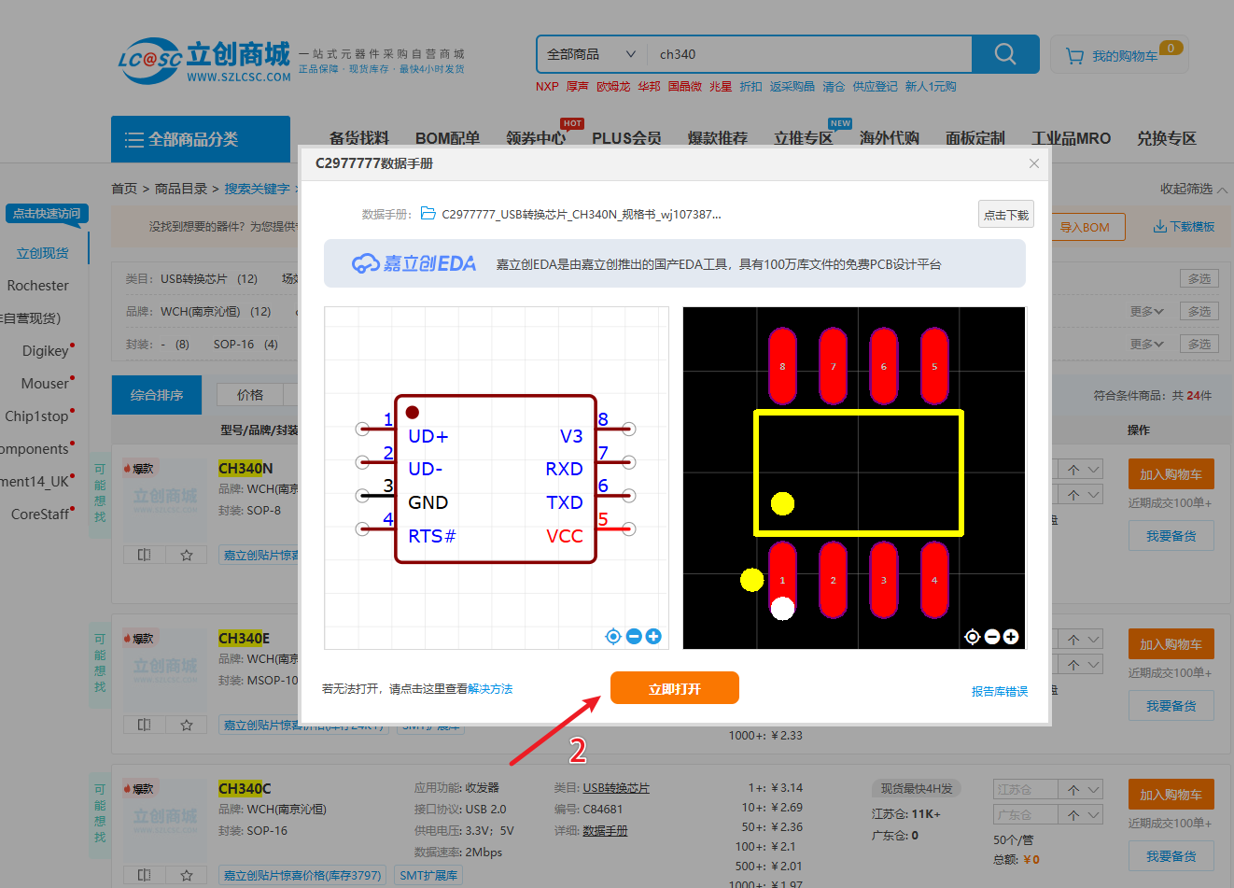Expand 更多 in the 封装 filter row
The image size is (1234, 888).
coord(1146,345)
